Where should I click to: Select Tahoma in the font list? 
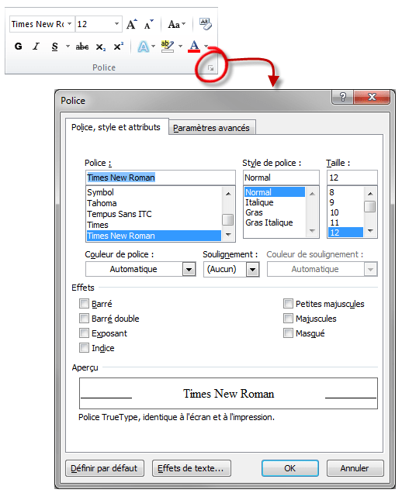click(154, 203)
